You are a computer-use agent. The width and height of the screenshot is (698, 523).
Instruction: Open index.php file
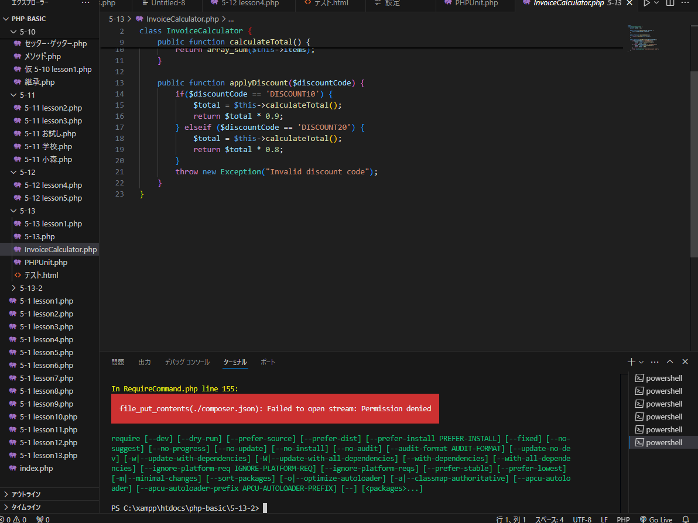pos(49,468)
